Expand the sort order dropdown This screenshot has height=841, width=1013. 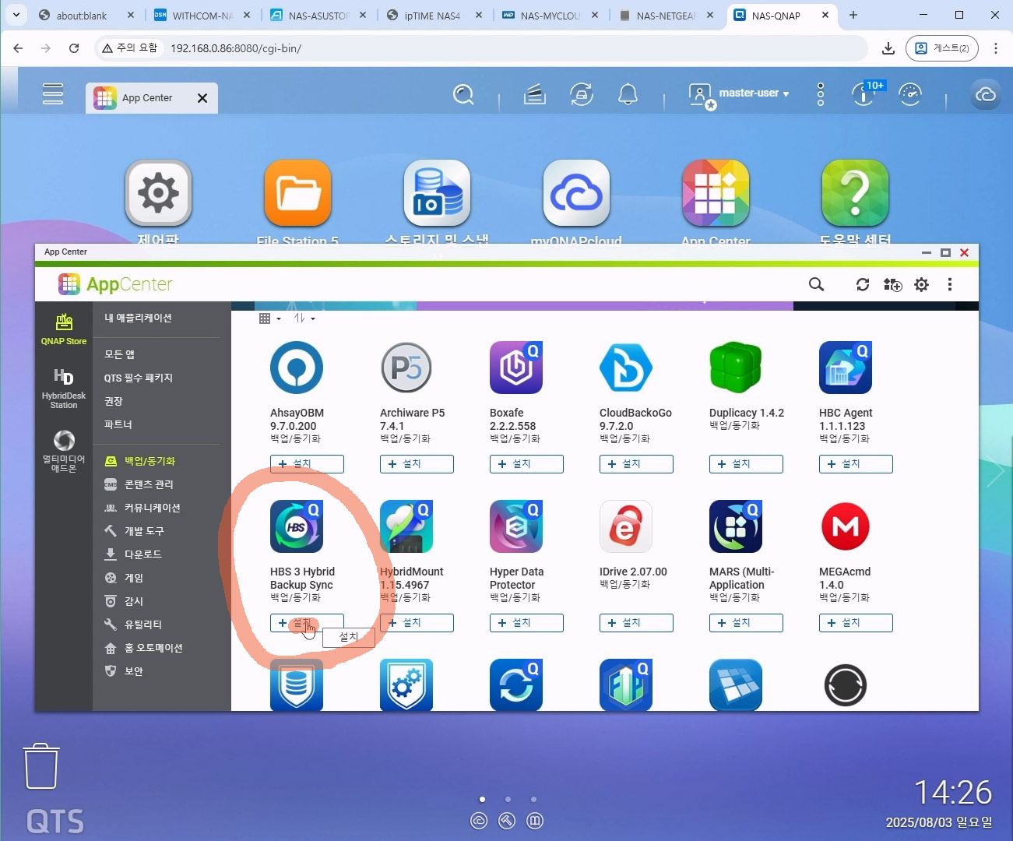pos(304,318)
